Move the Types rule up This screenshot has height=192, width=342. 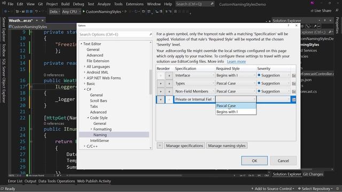161,84
